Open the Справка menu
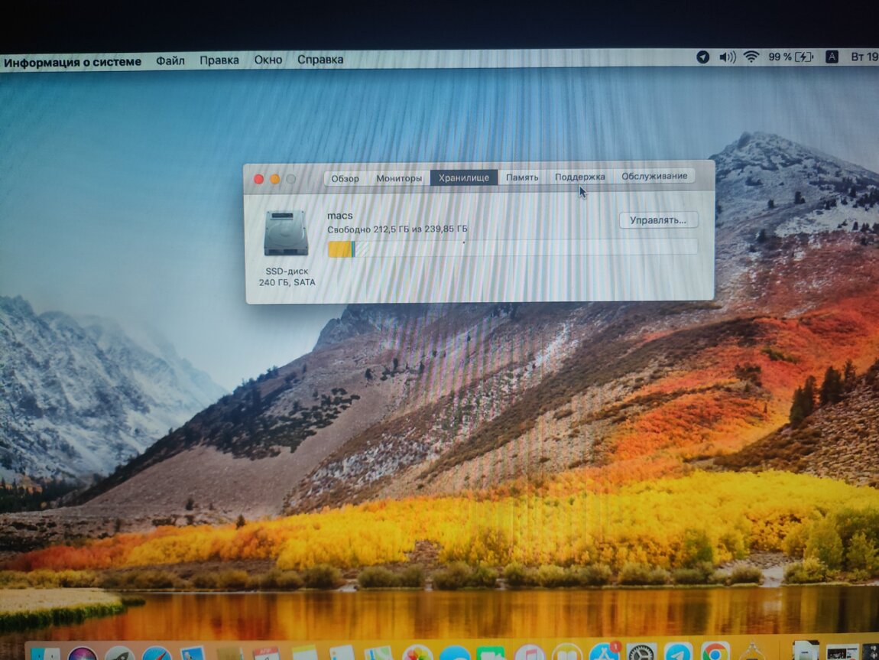Viewport: 879px width, 660px height. coord(320,60)
